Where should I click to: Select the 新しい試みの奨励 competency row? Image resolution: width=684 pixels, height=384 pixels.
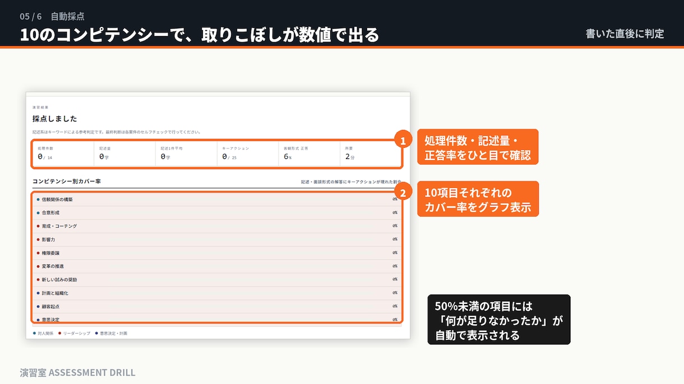coord(217,279)
